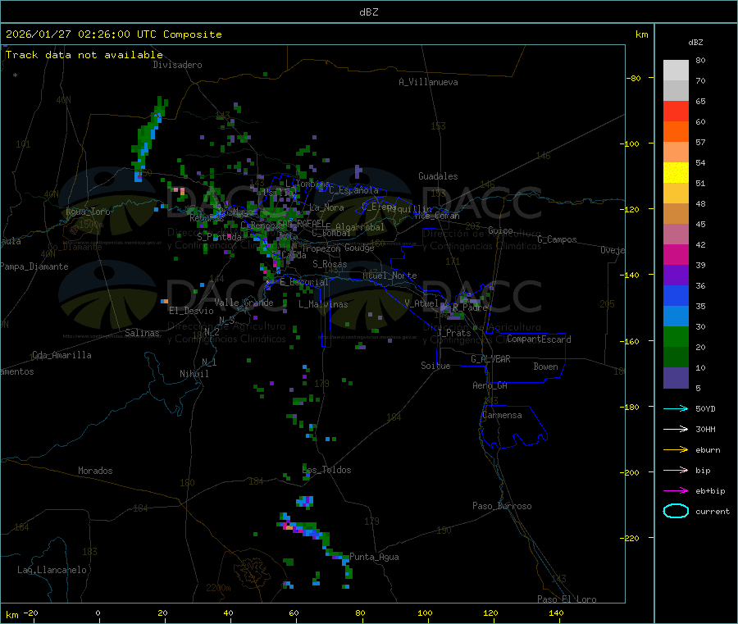Click the pink bip arrow icon
This screenshot has width=738, height=624.
pos(676,470)
